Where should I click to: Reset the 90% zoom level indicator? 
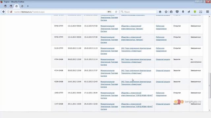pos(109,12)
